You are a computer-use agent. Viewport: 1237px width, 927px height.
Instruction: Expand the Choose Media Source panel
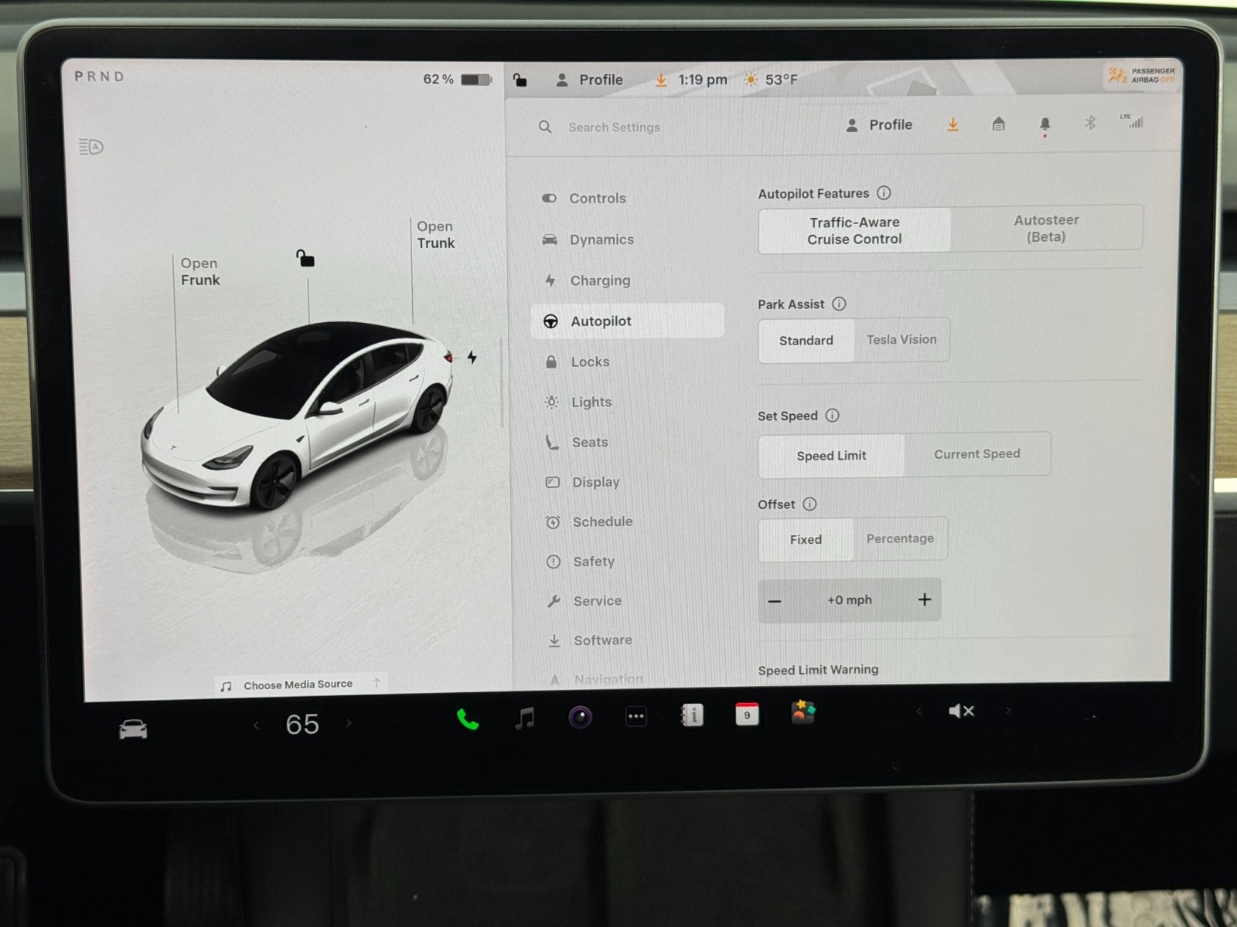(299, 684)
